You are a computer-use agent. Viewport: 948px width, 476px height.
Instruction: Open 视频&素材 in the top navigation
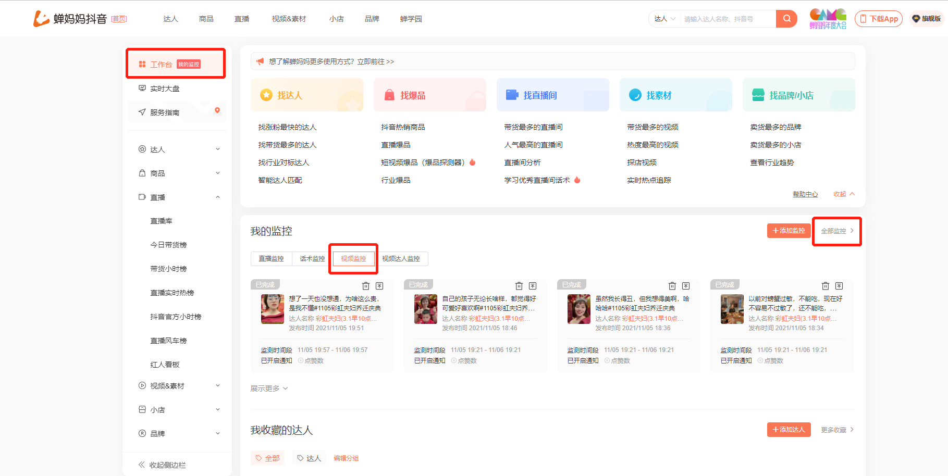point(289,19)
